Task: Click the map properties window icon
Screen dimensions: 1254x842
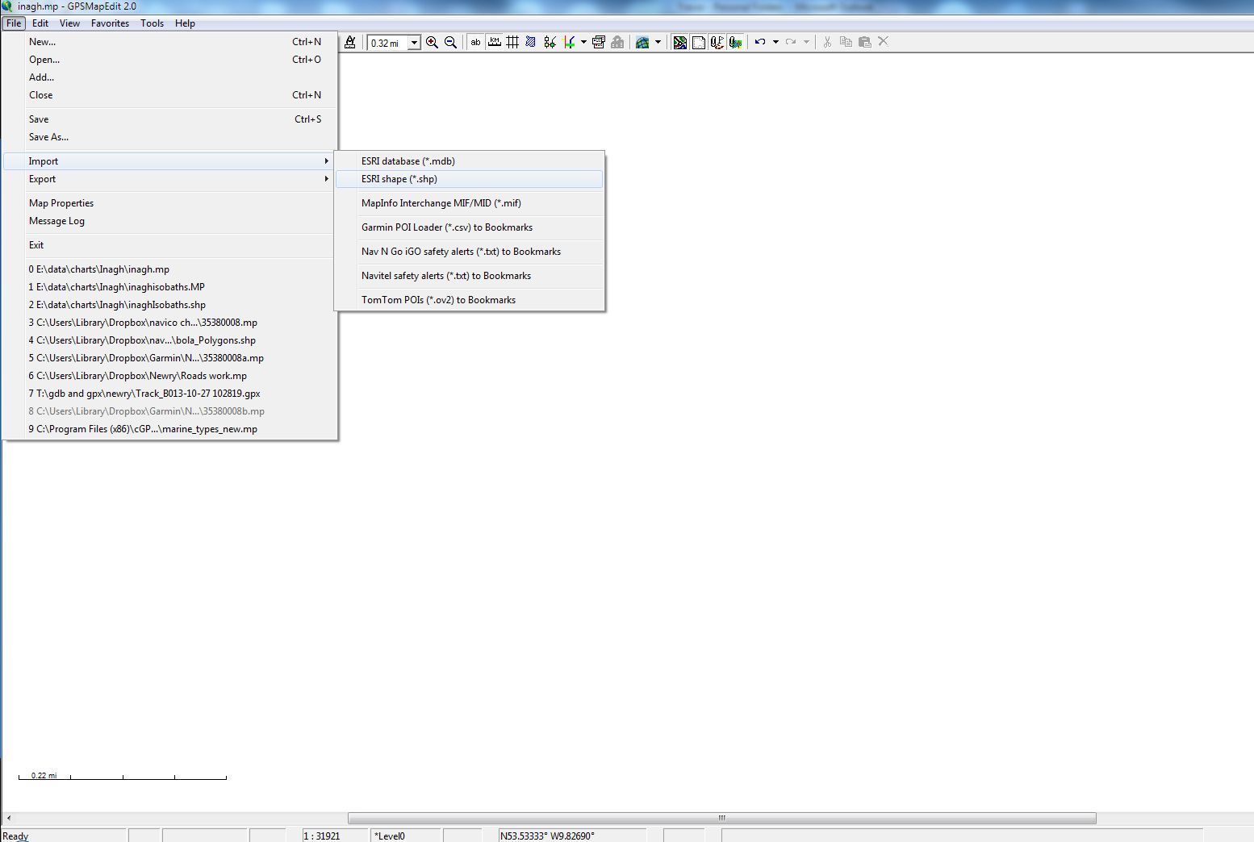Action: pyautogui.click(x=599, y=42)
